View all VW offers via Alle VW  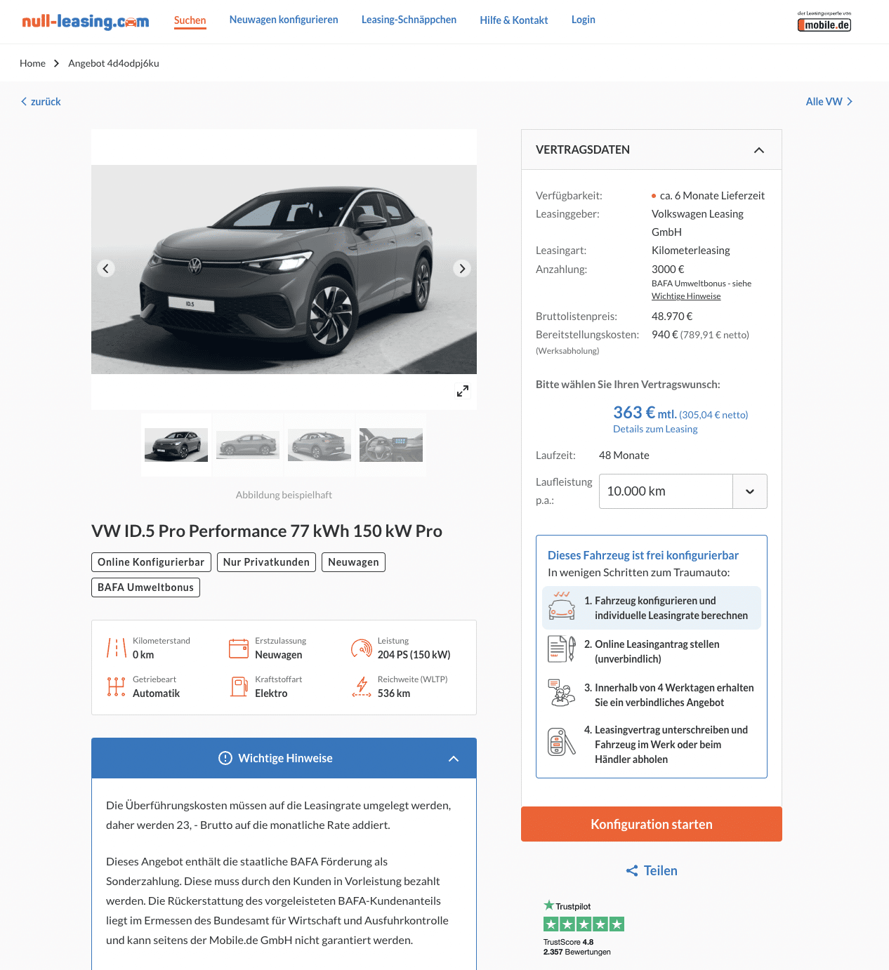click(x=829, y=102)
